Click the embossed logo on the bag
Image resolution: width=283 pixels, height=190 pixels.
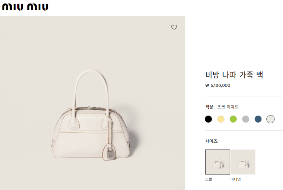pyautogui.click(x=91, y=123)
